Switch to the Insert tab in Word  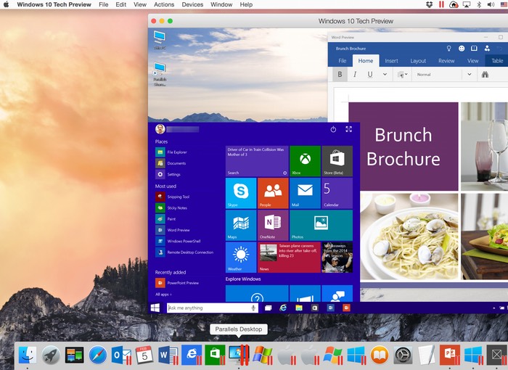[391, 61]
